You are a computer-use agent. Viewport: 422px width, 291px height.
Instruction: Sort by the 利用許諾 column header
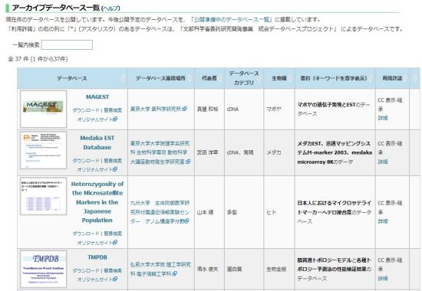click(x=392, y=78)
